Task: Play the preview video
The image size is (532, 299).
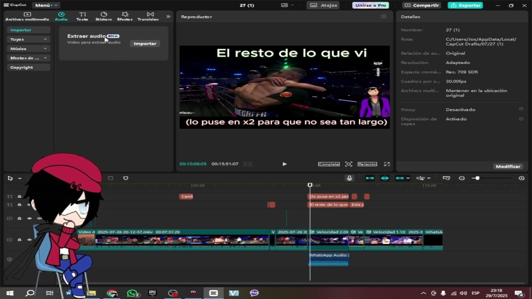Action: tap(285, 164)
